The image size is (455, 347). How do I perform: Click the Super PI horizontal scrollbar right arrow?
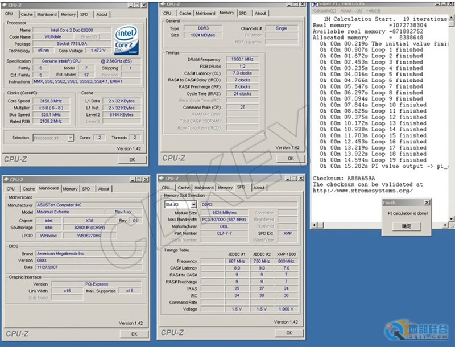[445, 225]
